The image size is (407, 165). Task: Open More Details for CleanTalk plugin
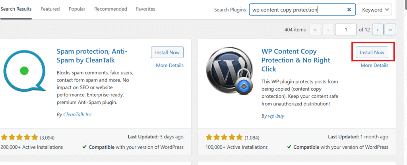170,65
